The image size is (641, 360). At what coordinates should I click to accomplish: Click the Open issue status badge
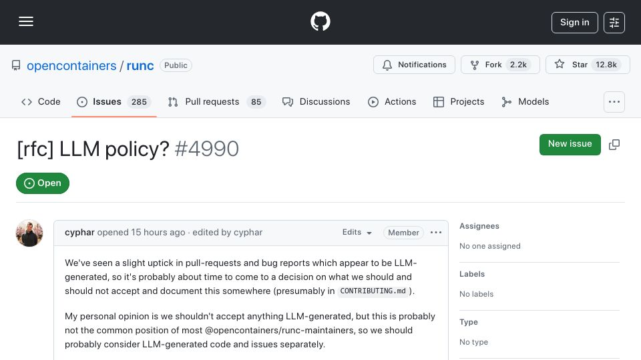43,183
